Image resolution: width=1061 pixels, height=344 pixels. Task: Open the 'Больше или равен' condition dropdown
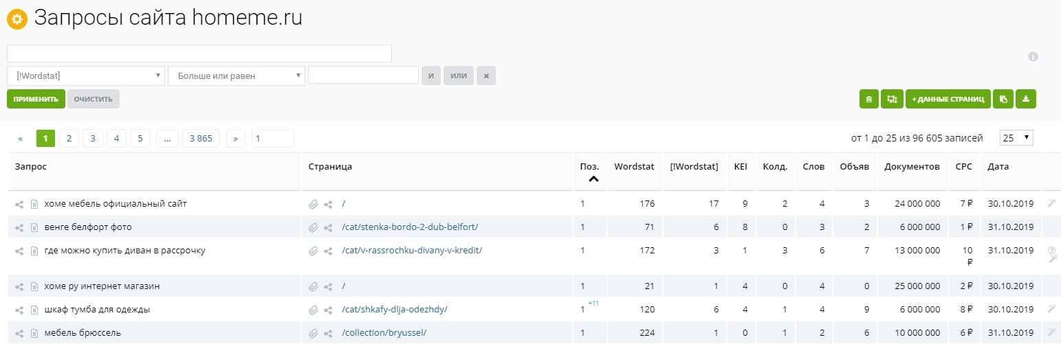(237, 76)
